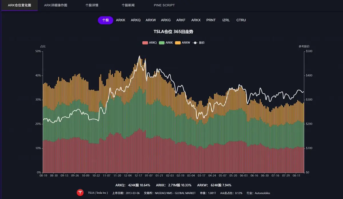The image size is (343, 199).
Task: Select the ARKK fund filter
Action: (x=121, y=20)
